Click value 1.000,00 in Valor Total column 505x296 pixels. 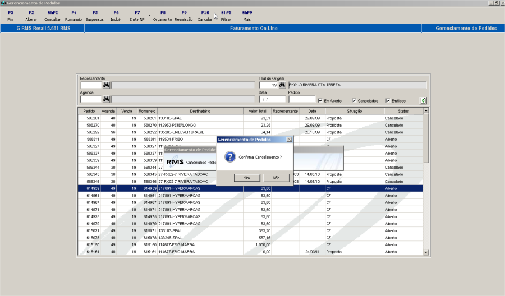263,245
